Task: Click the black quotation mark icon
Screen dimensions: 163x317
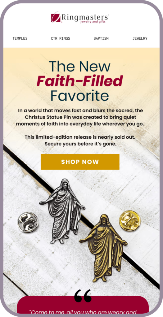Action: 83,296
